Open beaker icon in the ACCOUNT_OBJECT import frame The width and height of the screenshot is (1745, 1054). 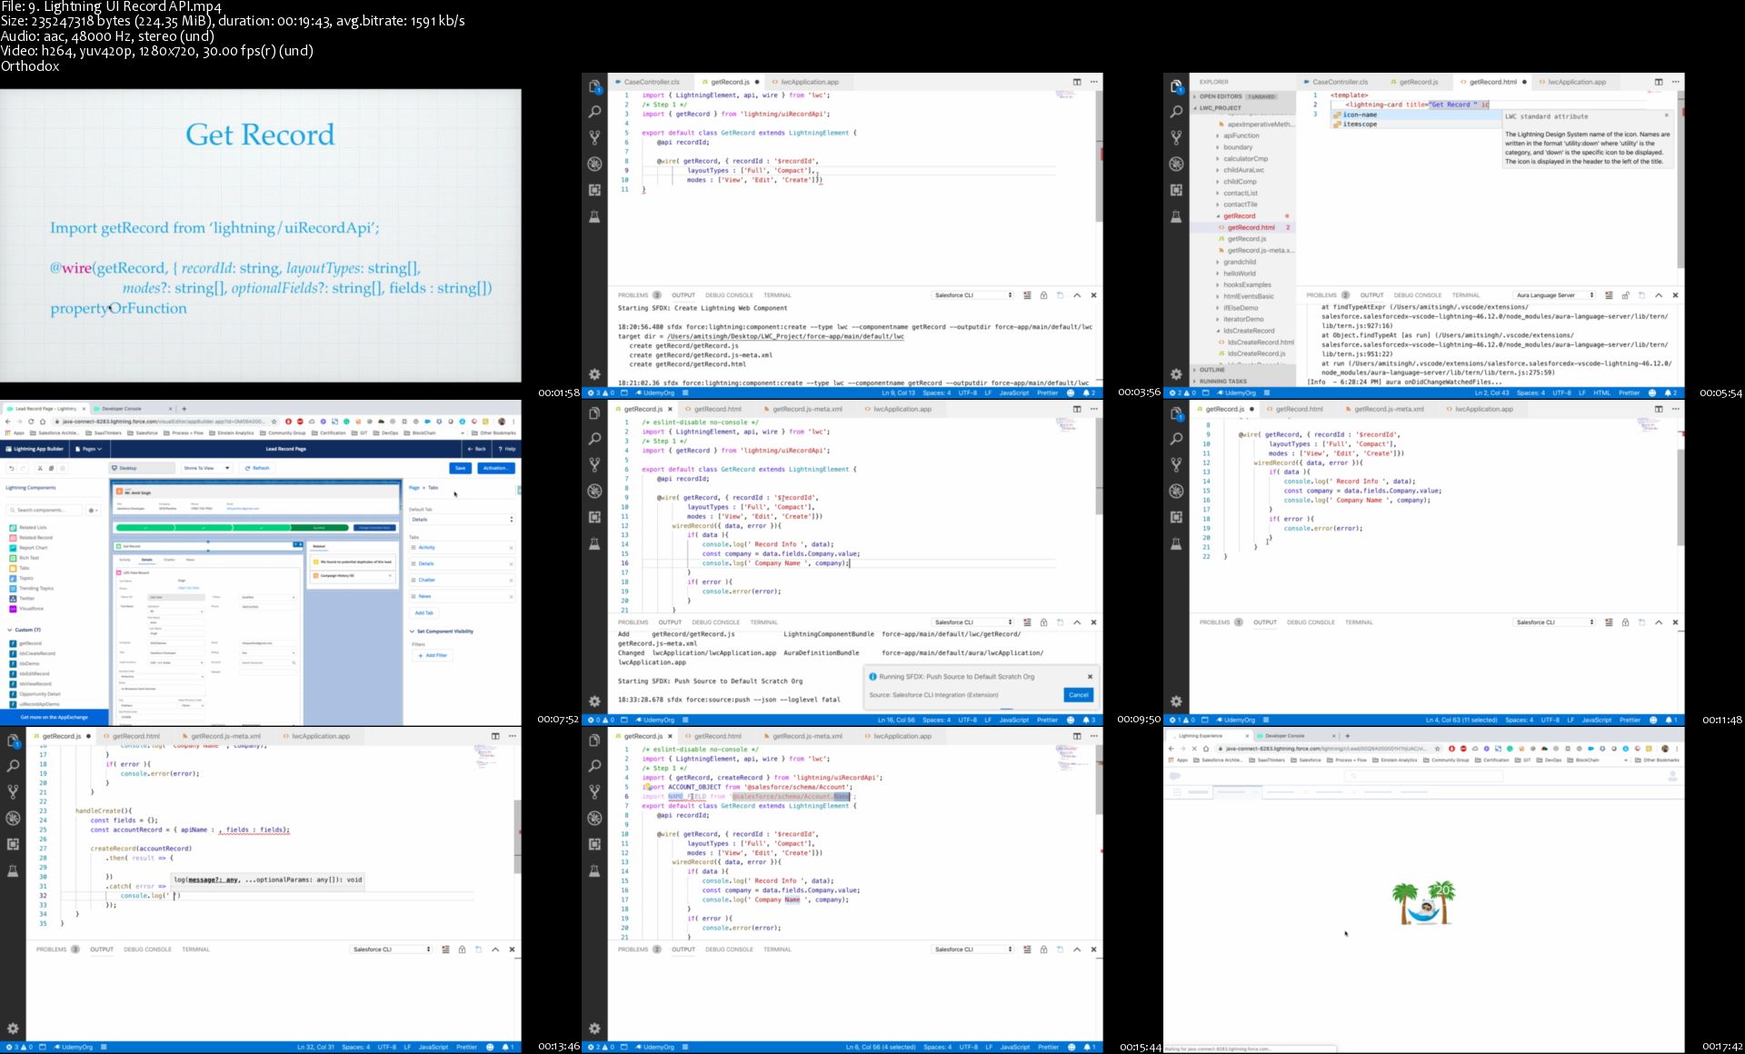594,870
